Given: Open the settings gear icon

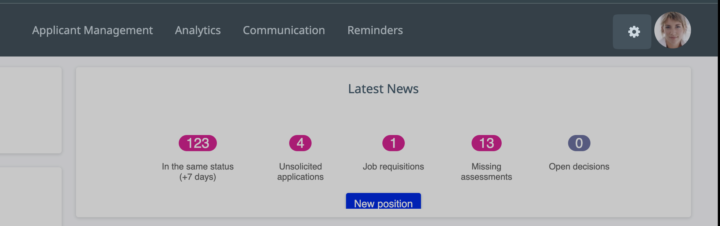Looking at the screenshot, I should point(633,32).
